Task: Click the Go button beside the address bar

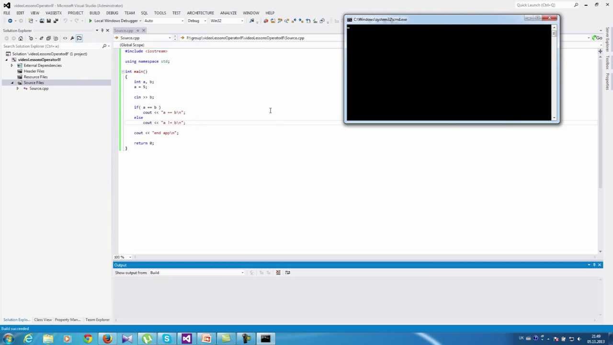Action: (x=597, y=38)
